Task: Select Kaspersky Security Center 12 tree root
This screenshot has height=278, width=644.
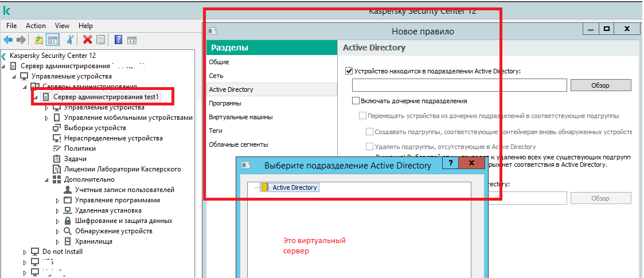Action: [53, 55]
